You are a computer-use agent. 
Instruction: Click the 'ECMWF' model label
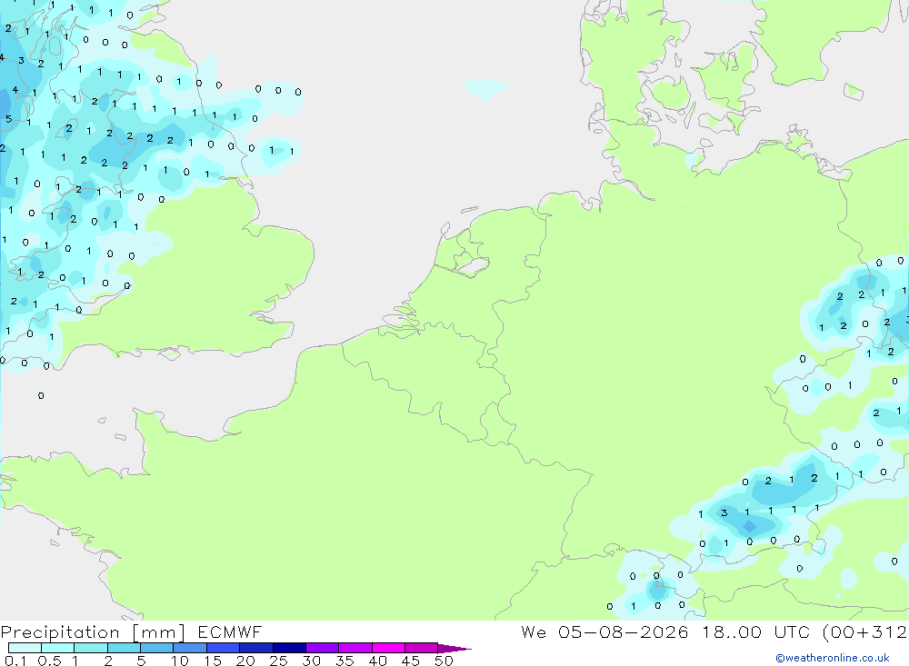pyautogui.click(x=230, y=631)
